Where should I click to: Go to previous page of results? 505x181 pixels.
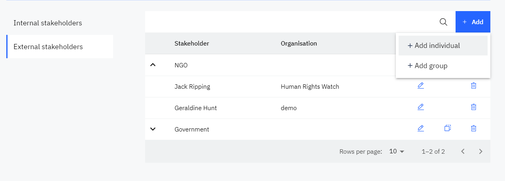point(463,151)
